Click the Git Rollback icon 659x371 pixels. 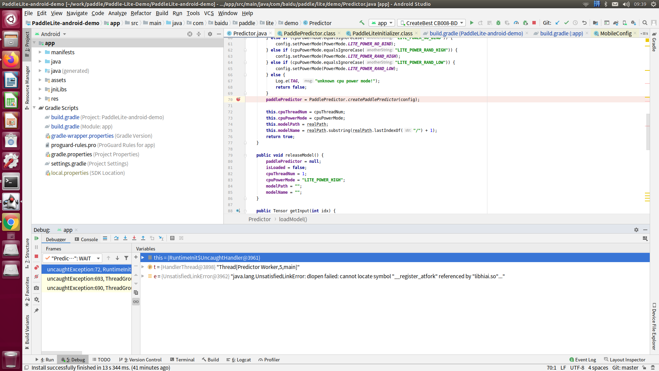click(584, 23)
